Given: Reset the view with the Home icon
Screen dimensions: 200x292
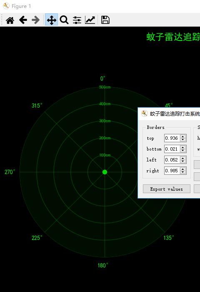Looking at the screenshot, I should click(10, 20).
